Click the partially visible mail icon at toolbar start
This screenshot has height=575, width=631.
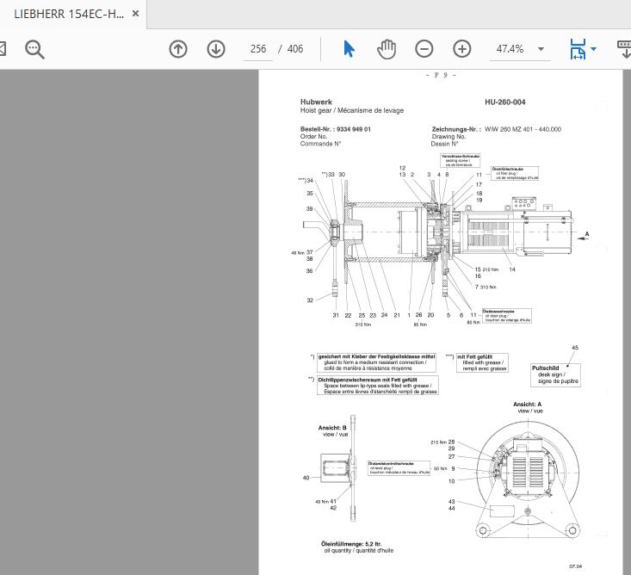[x=3, y=49]
